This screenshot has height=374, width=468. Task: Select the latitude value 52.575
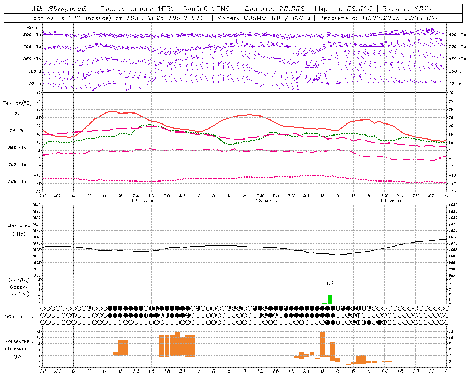coord(360,9)
